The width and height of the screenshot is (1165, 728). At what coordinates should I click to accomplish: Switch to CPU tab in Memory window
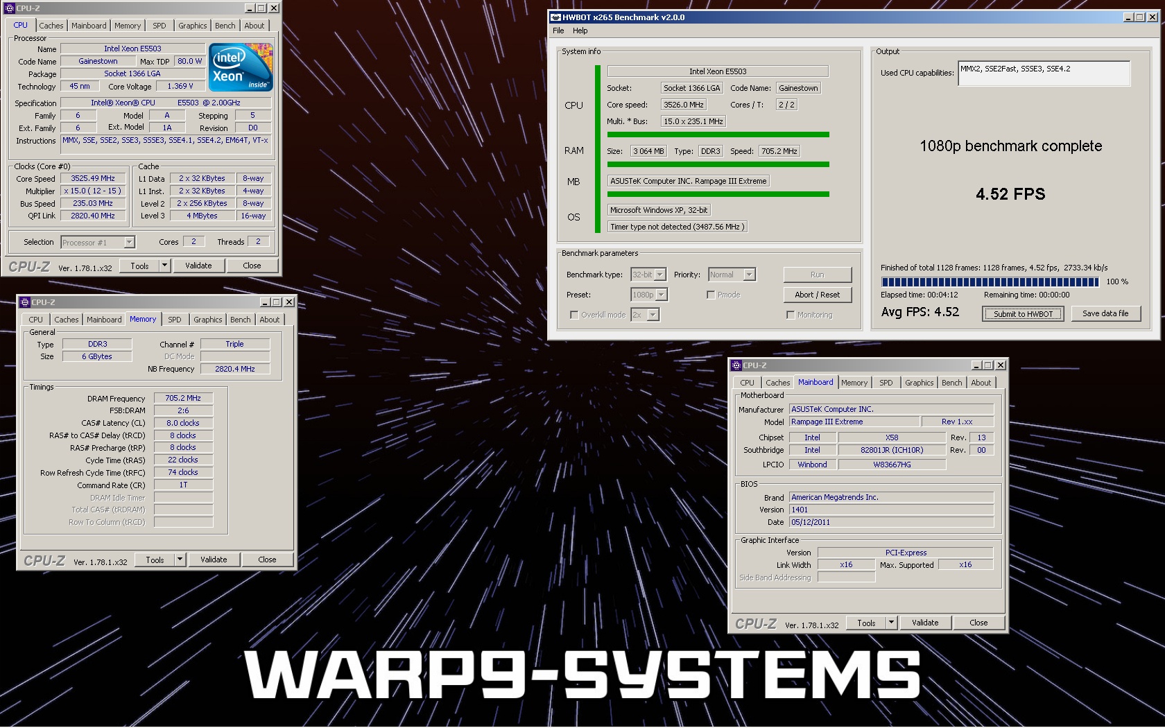36,320
